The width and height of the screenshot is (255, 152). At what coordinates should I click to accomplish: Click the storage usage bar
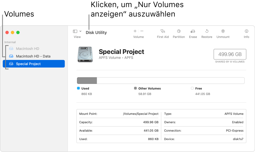[161, 81]
